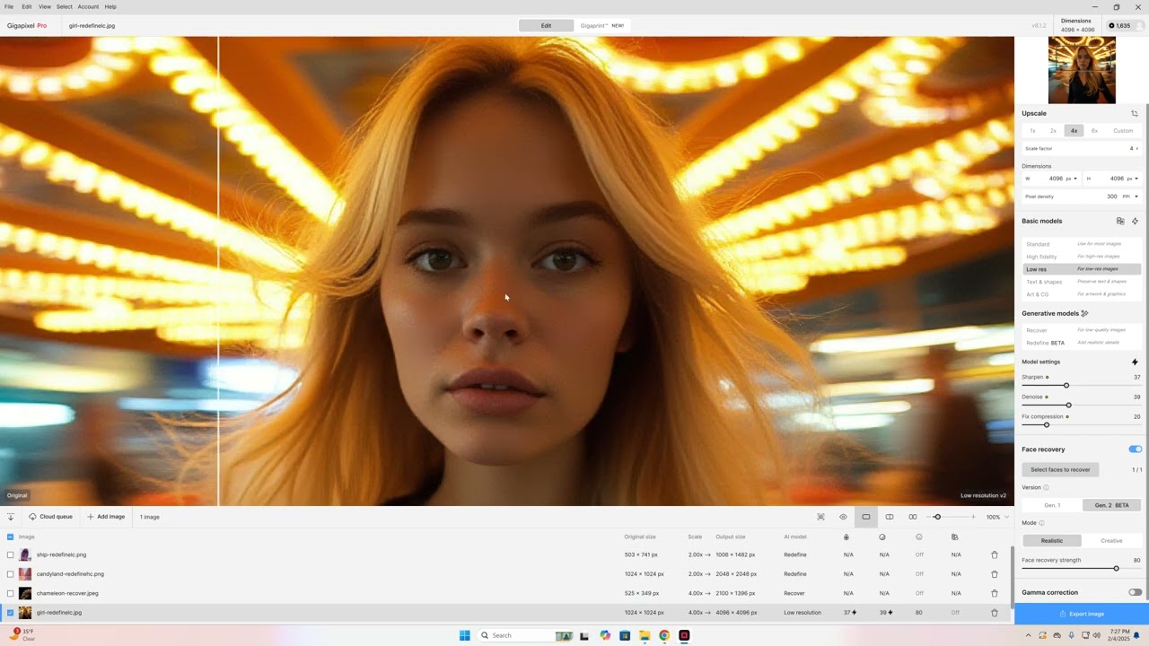Open the Help menu
This screenshot has height=646, width=1149.
pos(110,6)
